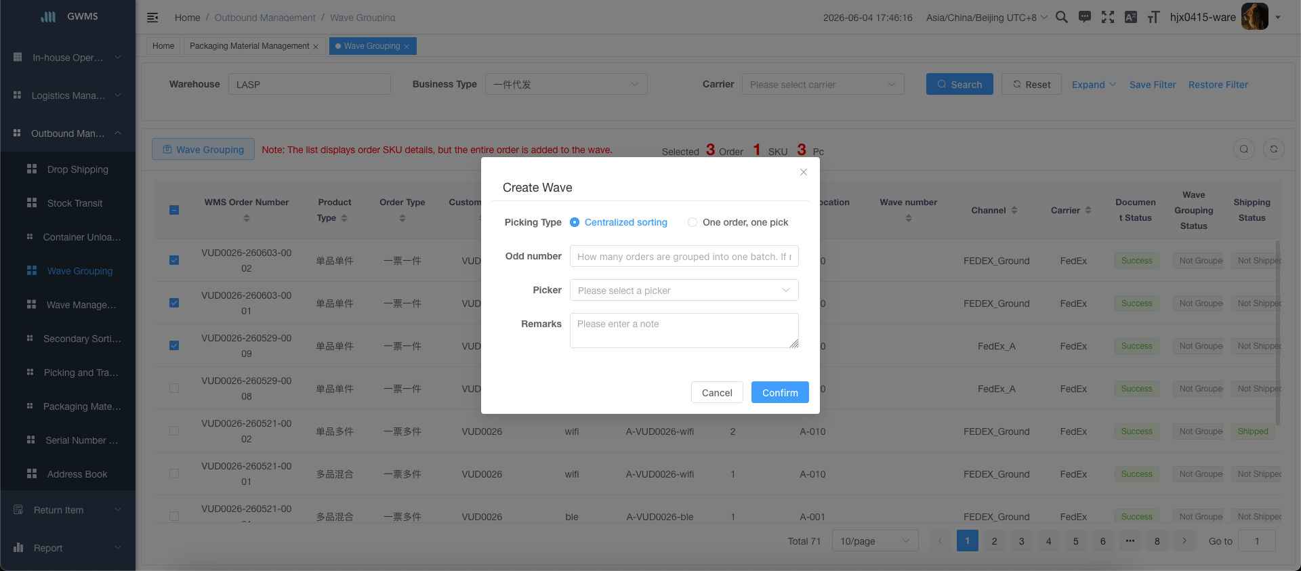Expand In-house Operations menu
Image resolution: width=1301 pixels, height=571 pixels.
(x=68, y=58)
